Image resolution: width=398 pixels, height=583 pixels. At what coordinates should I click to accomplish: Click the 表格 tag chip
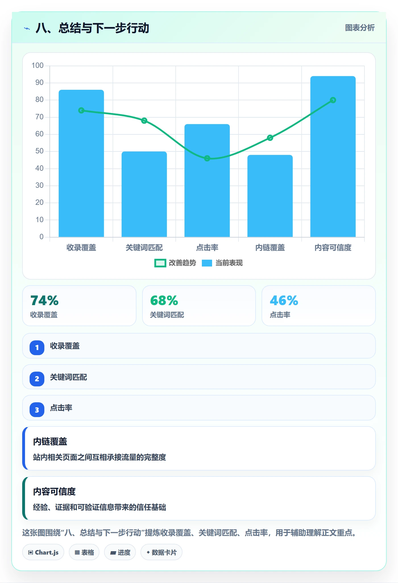pos(84,552)
